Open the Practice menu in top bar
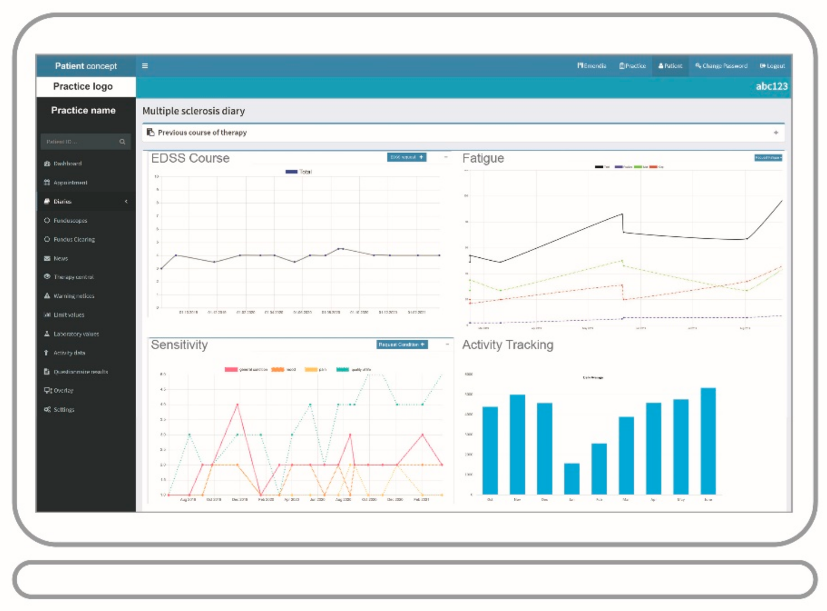827x611 pixels. pyautogui.click(x=633, y=66)
